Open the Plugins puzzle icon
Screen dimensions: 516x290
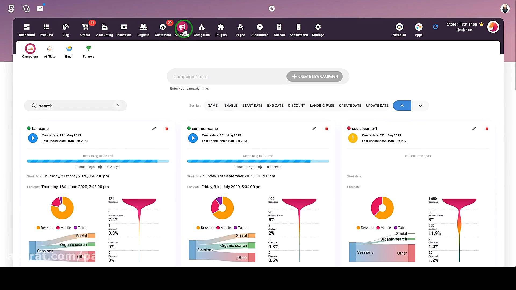click(x=221, y=27)
